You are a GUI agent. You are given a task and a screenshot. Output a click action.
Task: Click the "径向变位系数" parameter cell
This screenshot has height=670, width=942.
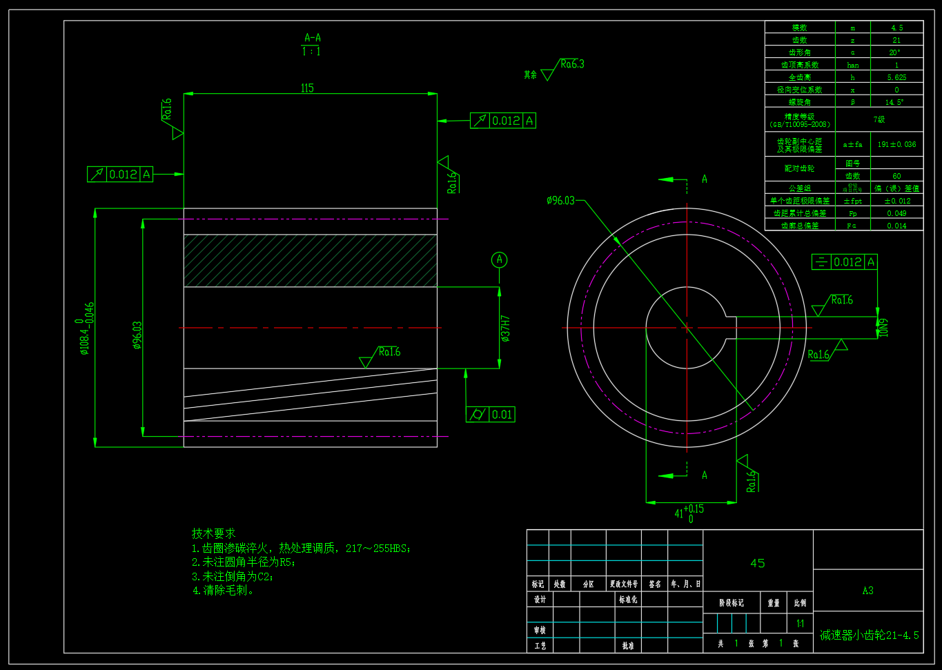point(800,90)
